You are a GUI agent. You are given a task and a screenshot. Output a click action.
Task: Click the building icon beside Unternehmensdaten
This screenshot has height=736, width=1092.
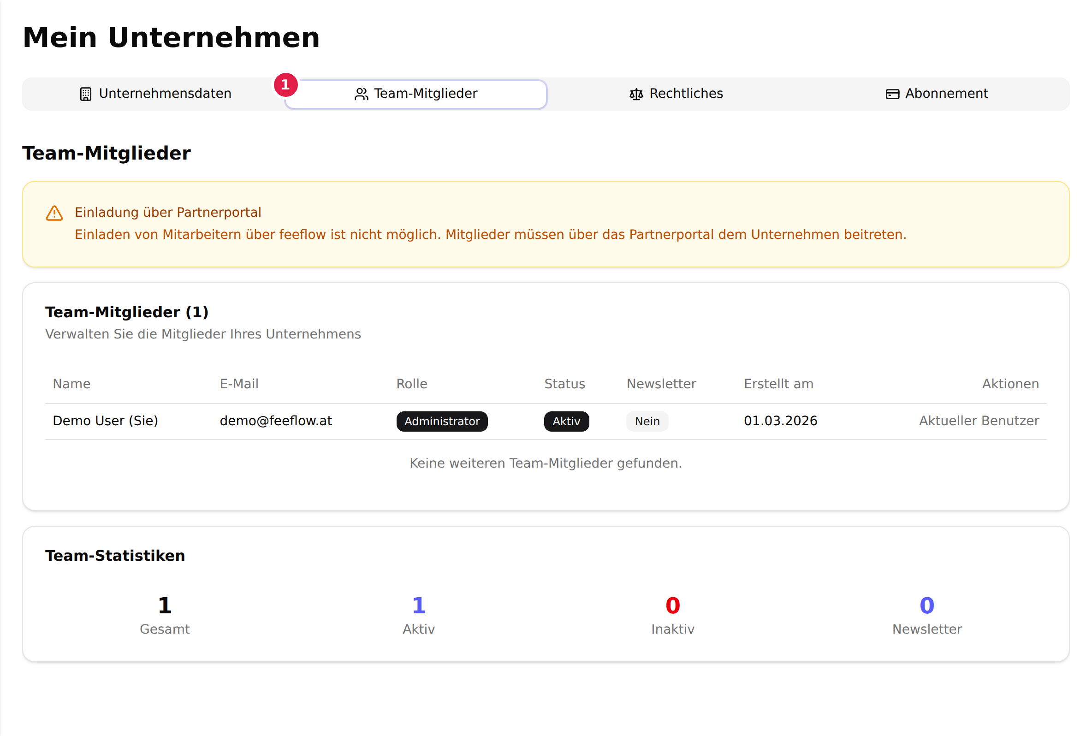[x=85, y=95]
